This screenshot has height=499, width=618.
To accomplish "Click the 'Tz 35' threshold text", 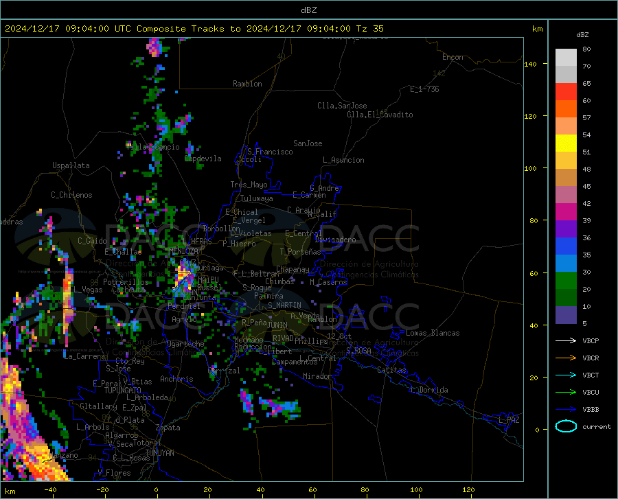I will pyautogui.click(x=369, y=29).
